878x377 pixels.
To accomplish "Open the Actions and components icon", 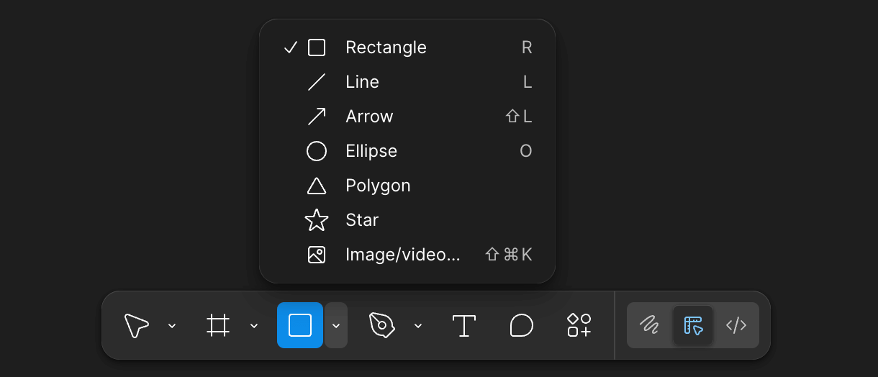I will click(x=579, y=325).
